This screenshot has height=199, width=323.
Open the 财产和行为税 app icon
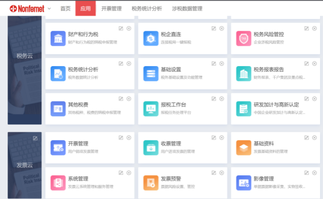(x=58, y=38)
